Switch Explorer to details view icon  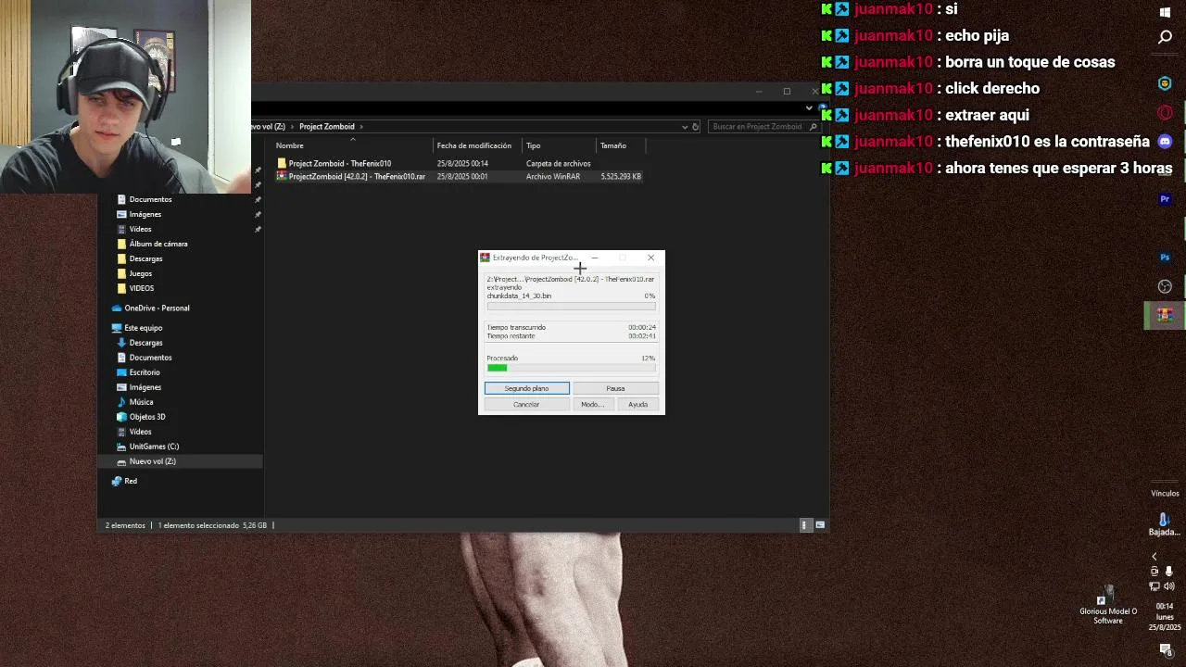[x=804, y=525]
